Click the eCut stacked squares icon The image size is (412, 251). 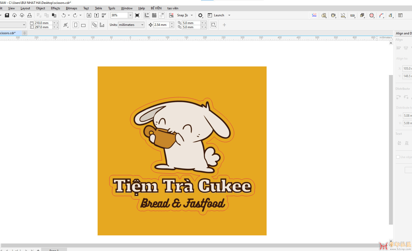coord(362,15)
